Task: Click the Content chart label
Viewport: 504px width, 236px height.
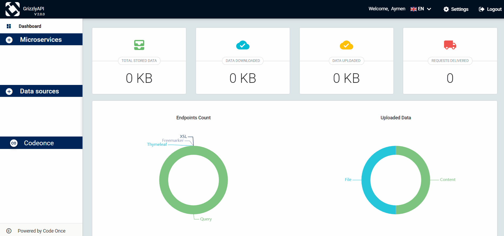Action: click(x=448, y=180)
